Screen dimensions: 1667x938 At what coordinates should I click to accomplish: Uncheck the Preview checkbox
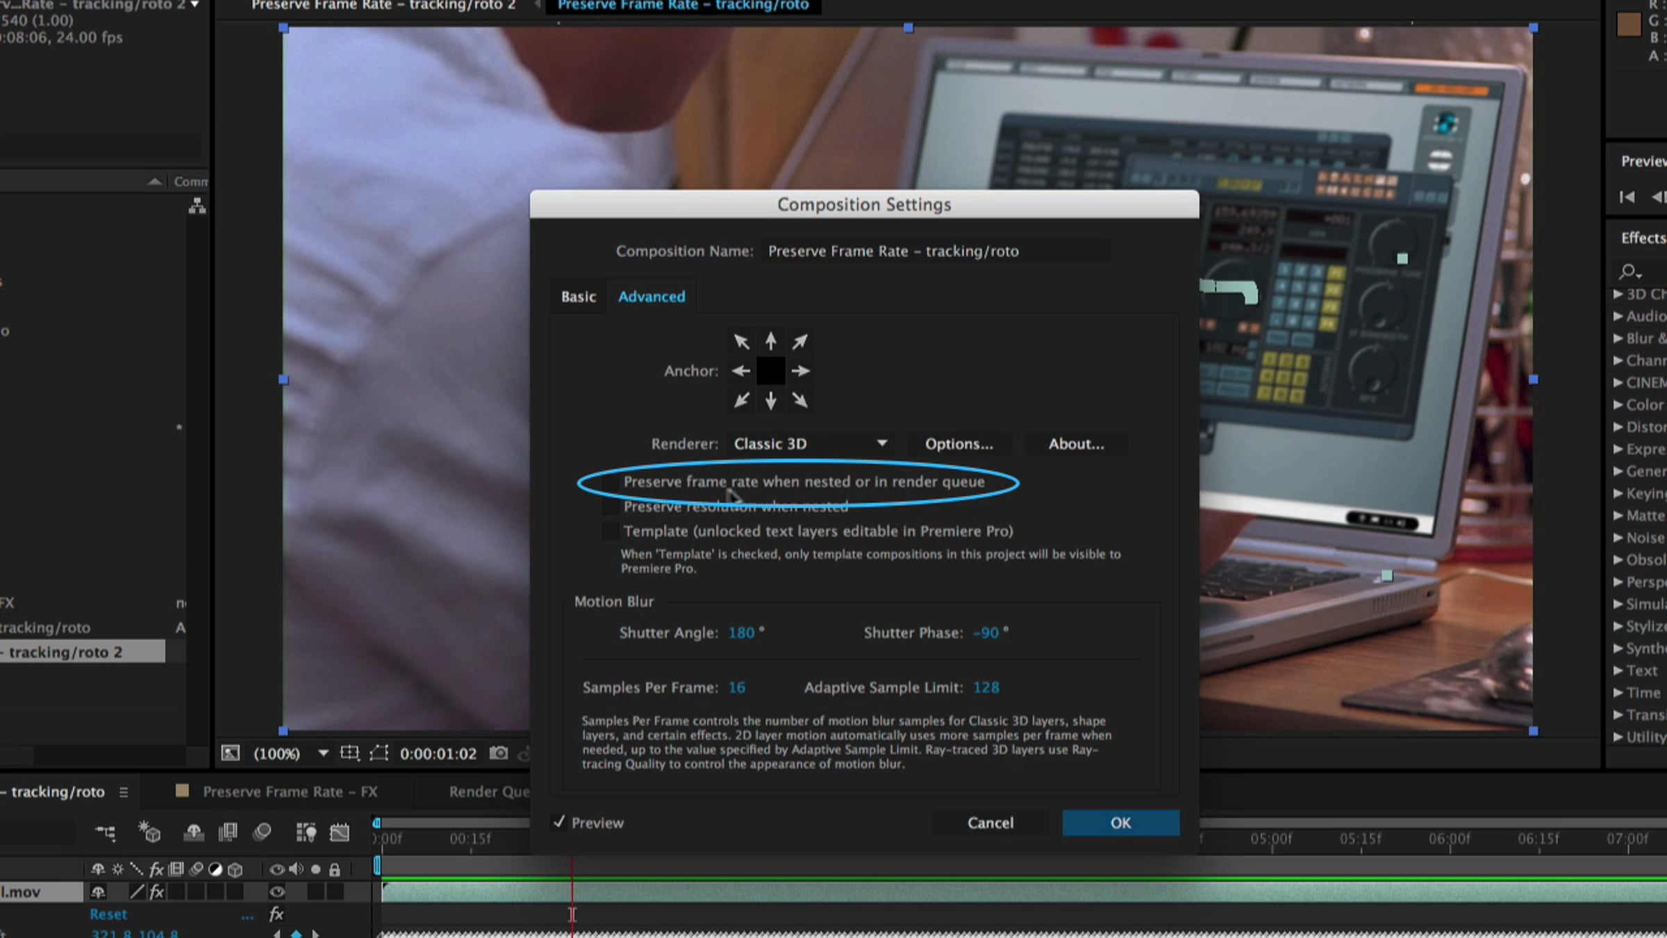(560, 822)
